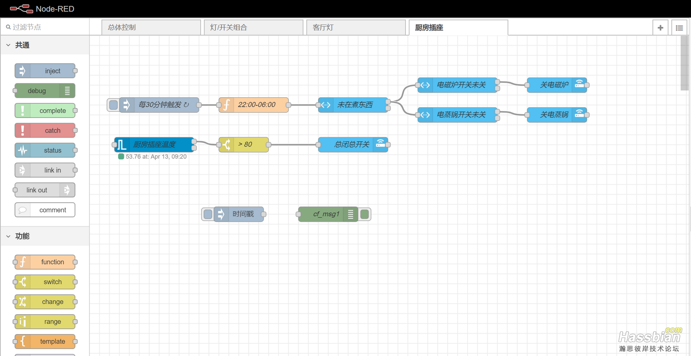
Task: Select the 未在煮东西 state node
Action: tap(353, 105)
